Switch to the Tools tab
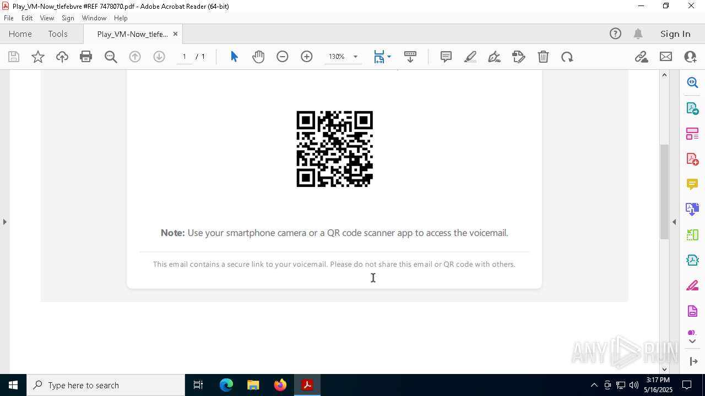 coord(58,34)
